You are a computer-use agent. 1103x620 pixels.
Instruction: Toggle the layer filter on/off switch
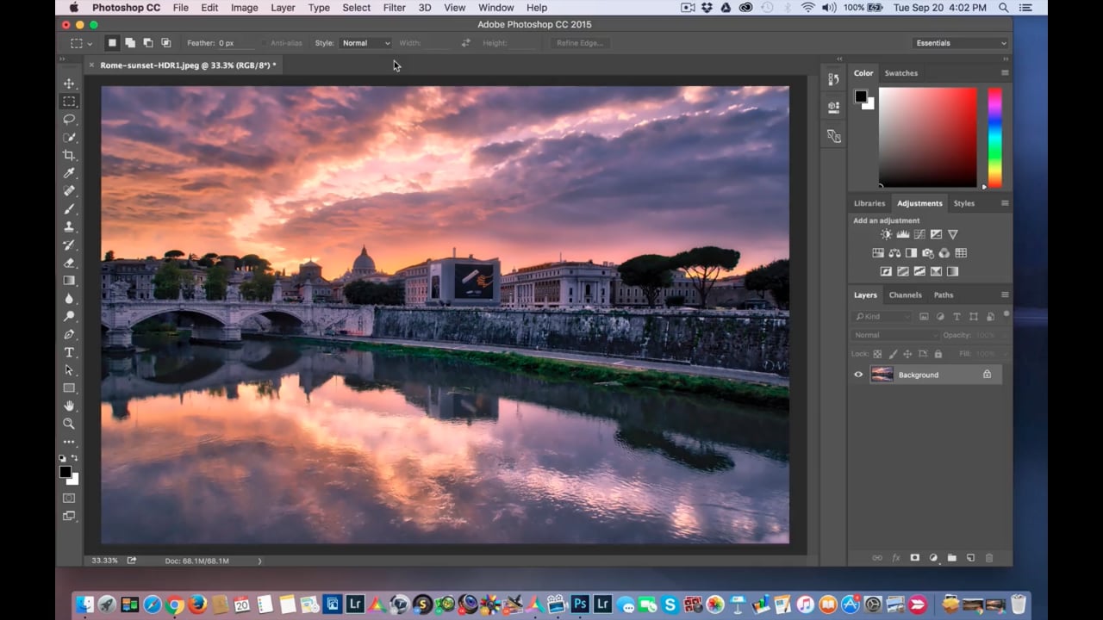(x=1006, y=314)
